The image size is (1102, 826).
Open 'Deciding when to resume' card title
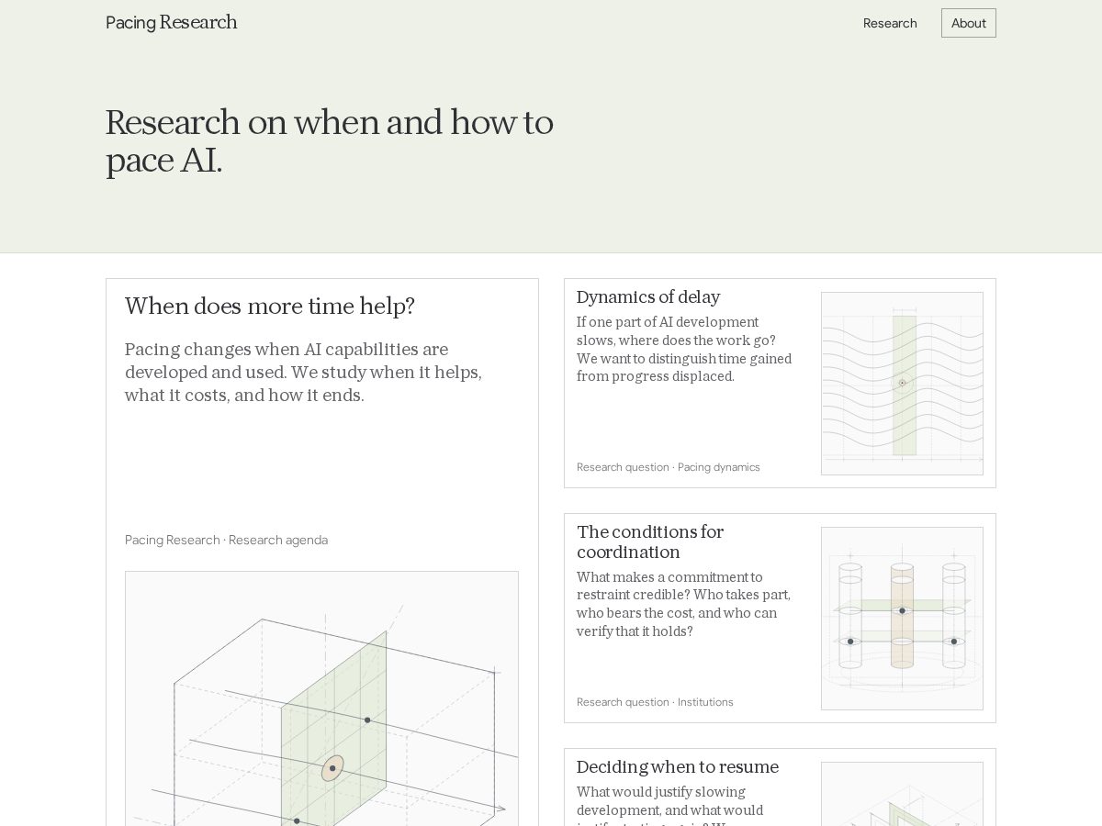click(678, 767)
